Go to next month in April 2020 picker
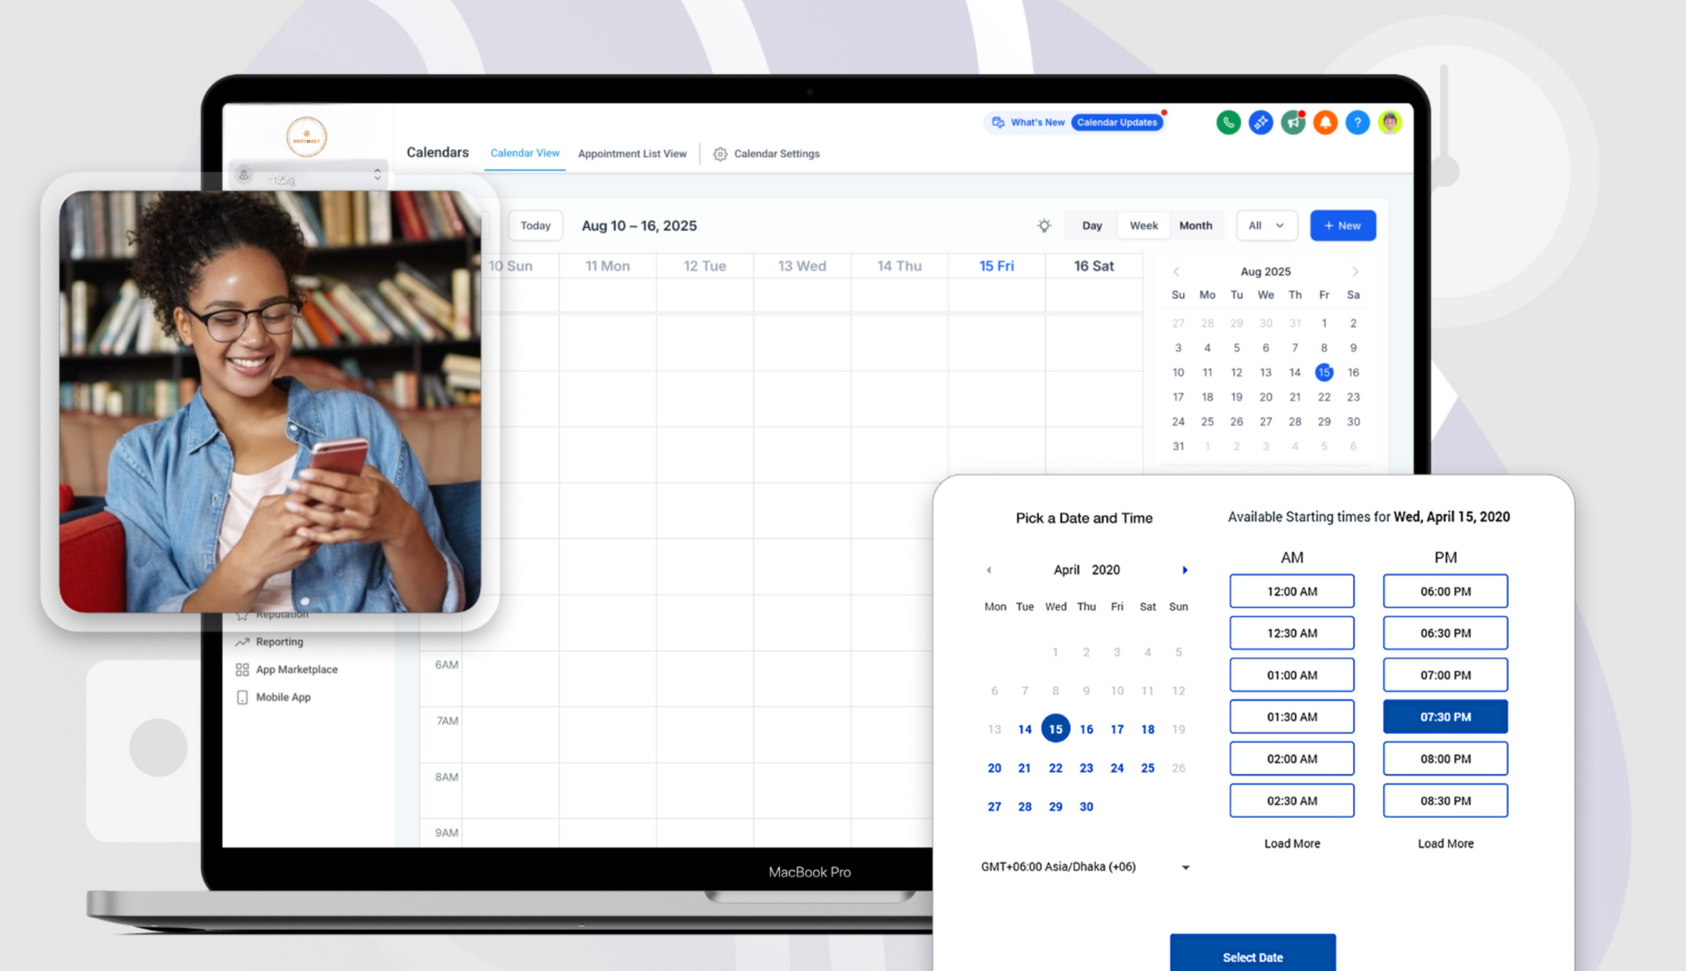This screenshot has height=971, width=1686. pyautogui.click(x=1185, y=569)
